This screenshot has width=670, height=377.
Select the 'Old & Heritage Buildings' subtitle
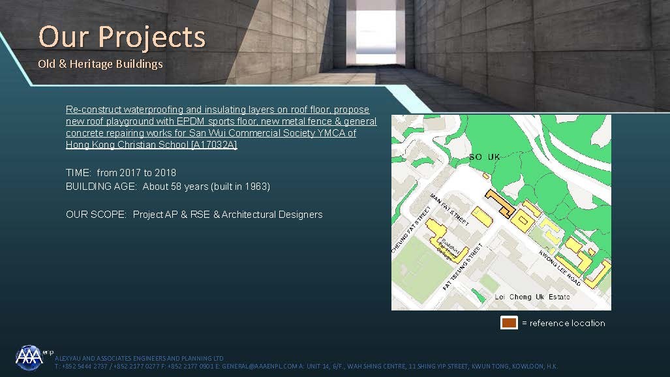100,64
